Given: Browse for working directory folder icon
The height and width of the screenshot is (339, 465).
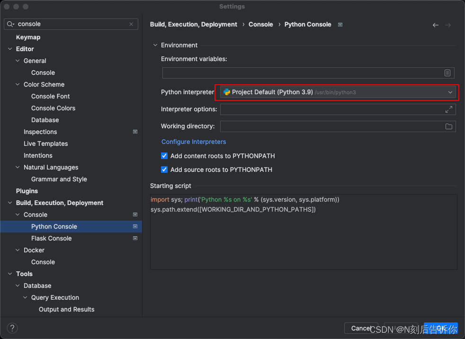Looking at the screenshot, I should 449,126.
